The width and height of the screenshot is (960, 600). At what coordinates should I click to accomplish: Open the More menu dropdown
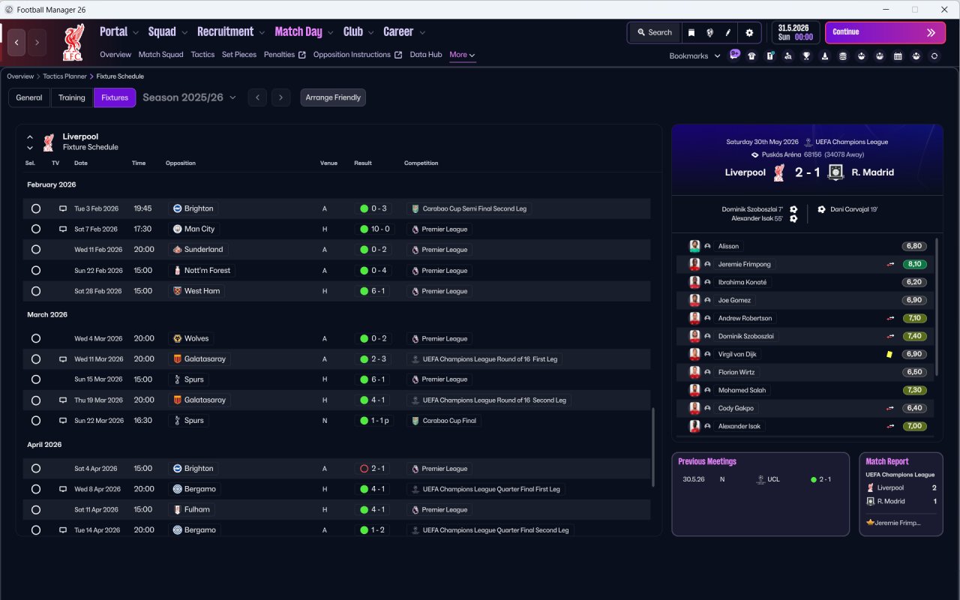click(x=462, y=55)
